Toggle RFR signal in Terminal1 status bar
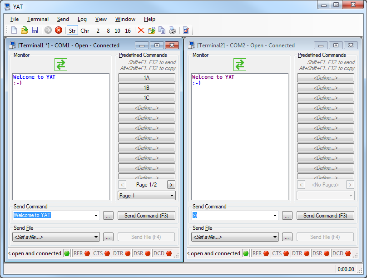 point(82,253)
